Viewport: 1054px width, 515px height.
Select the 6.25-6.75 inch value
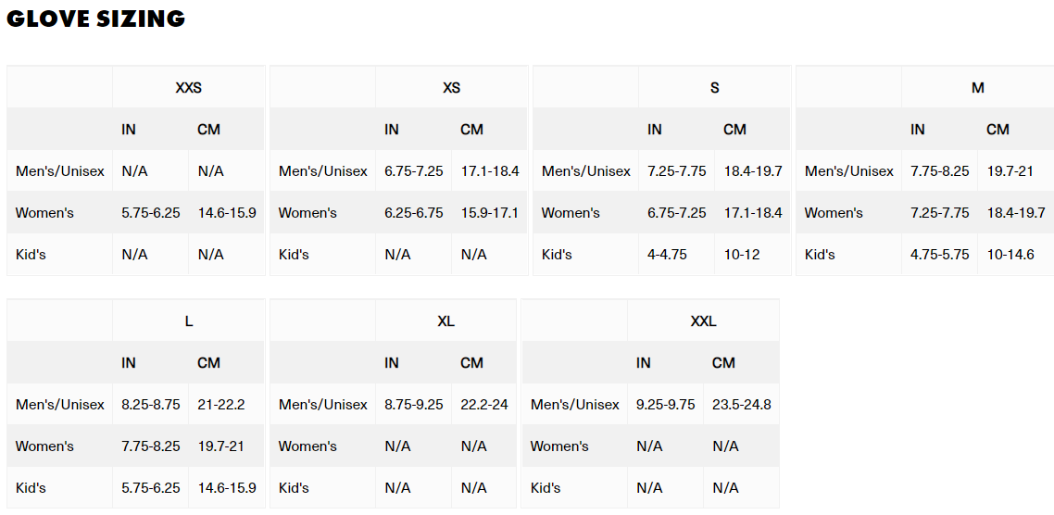pyautogui.click(x=413, y=213)
